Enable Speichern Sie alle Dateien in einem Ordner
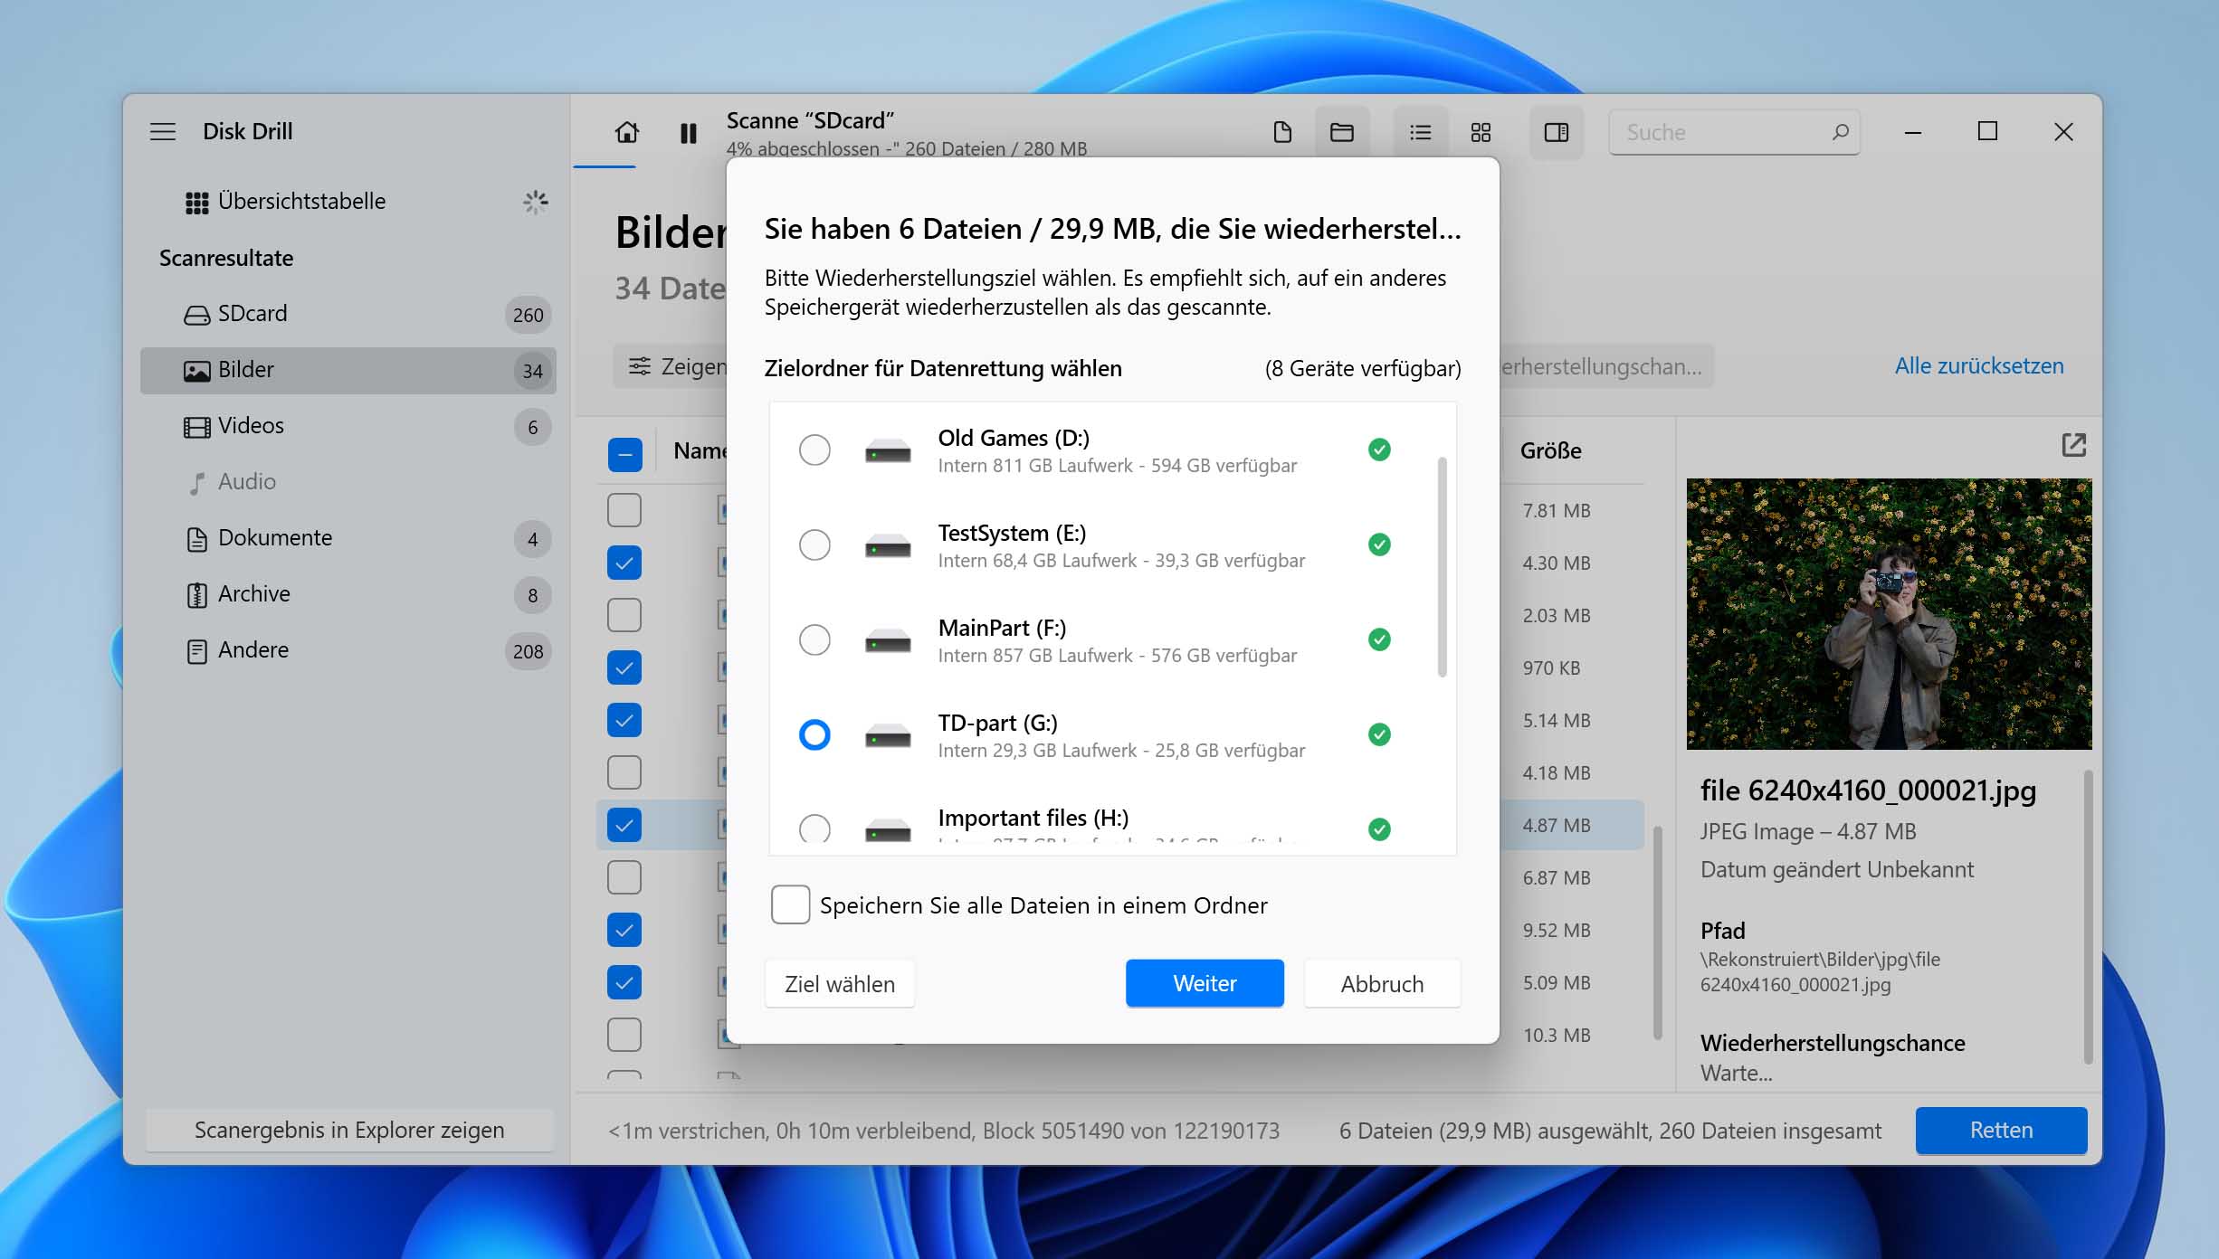Screen dimensions: 2219x1259 790,904
